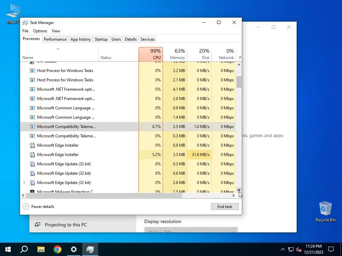The image size is (342, 256).
Task: Open the notification center icon
Action: (x=331, y=249)
